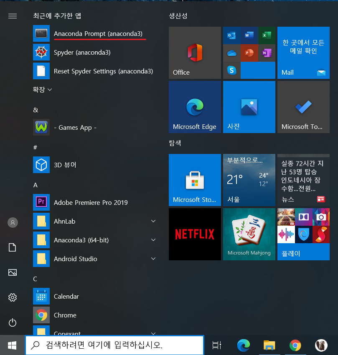Open Chrome on the taskbar
Viewport: 338px width, 355px height.
(295, 345)
